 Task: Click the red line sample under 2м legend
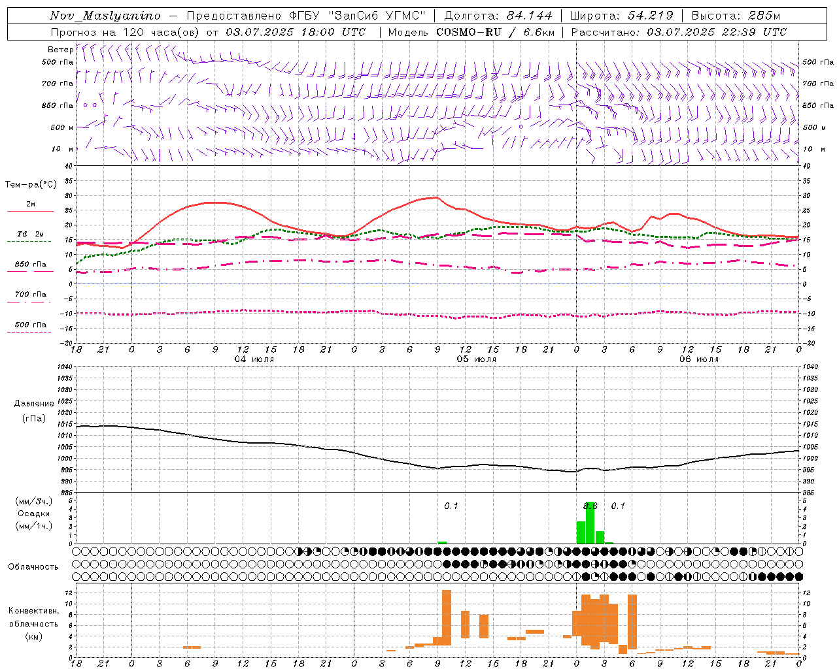click(x=30, y=212)
